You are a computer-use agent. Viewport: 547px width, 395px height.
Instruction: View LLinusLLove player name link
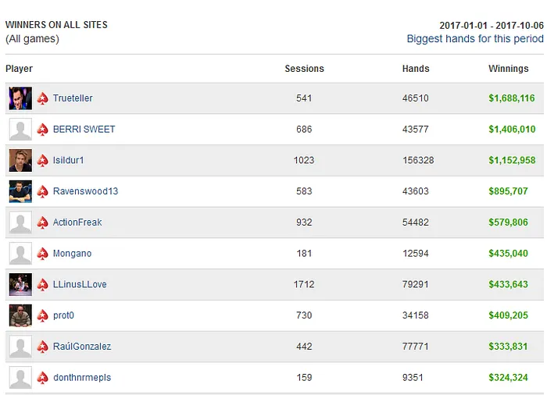coord(80,285)
